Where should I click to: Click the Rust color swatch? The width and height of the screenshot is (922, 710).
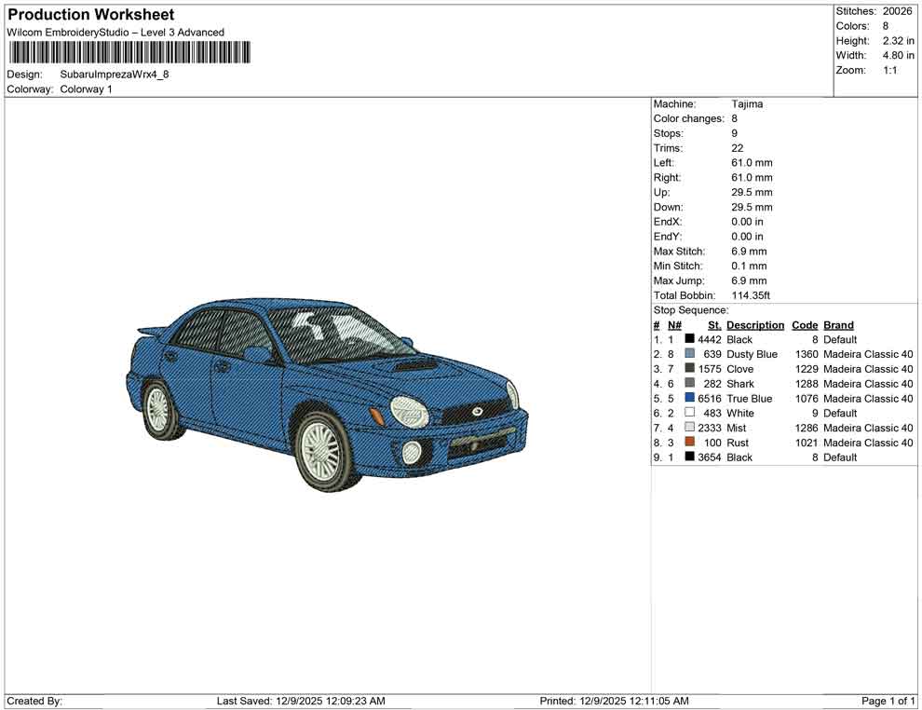pyautogui.click(x=690, y=443)
